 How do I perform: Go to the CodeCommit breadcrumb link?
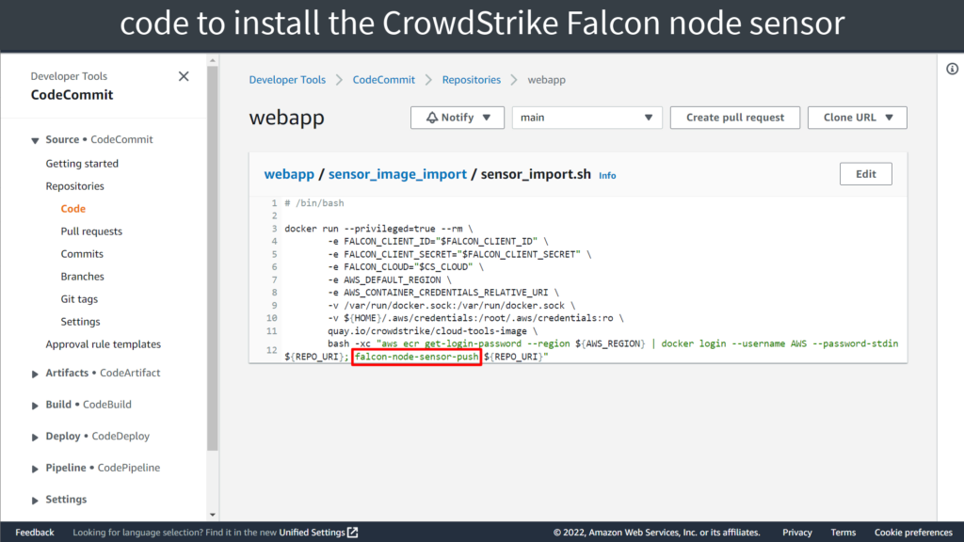[x=384, y=80]
